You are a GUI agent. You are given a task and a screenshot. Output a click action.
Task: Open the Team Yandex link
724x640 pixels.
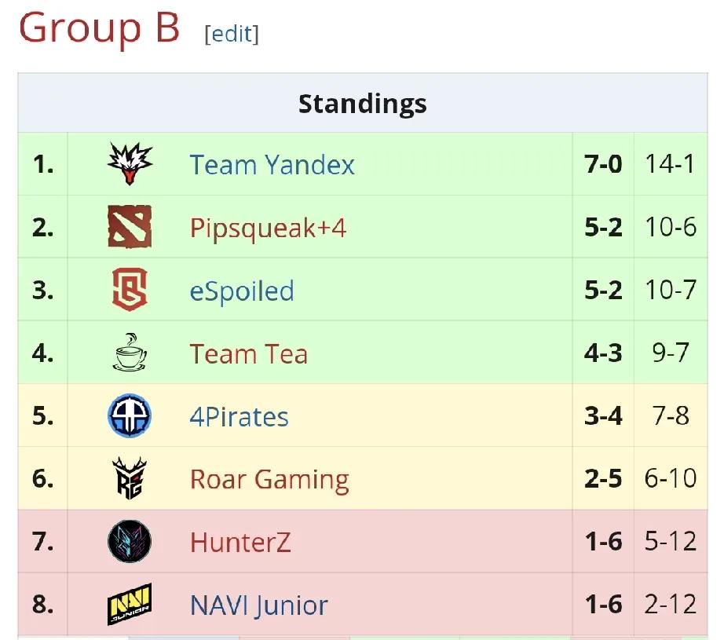coord(272,165)
